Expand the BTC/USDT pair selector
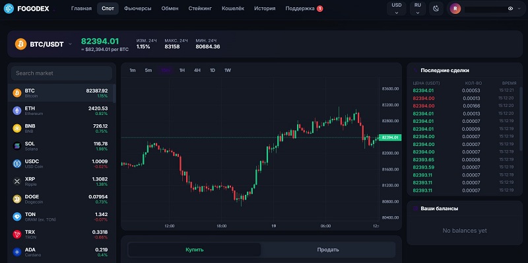Image resolution: width=528 pixels, height=263 pixels. click(x=70, y=44)
